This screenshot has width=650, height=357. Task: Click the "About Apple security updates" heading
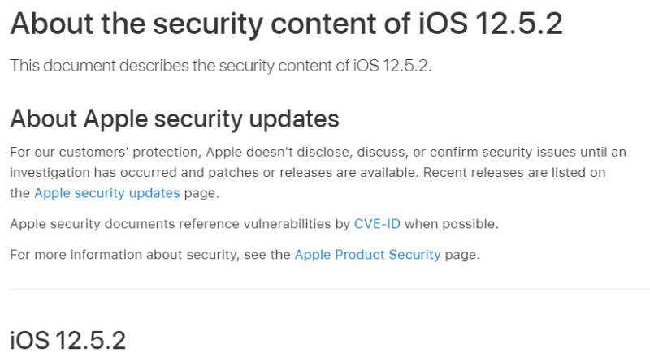point(174,119)
